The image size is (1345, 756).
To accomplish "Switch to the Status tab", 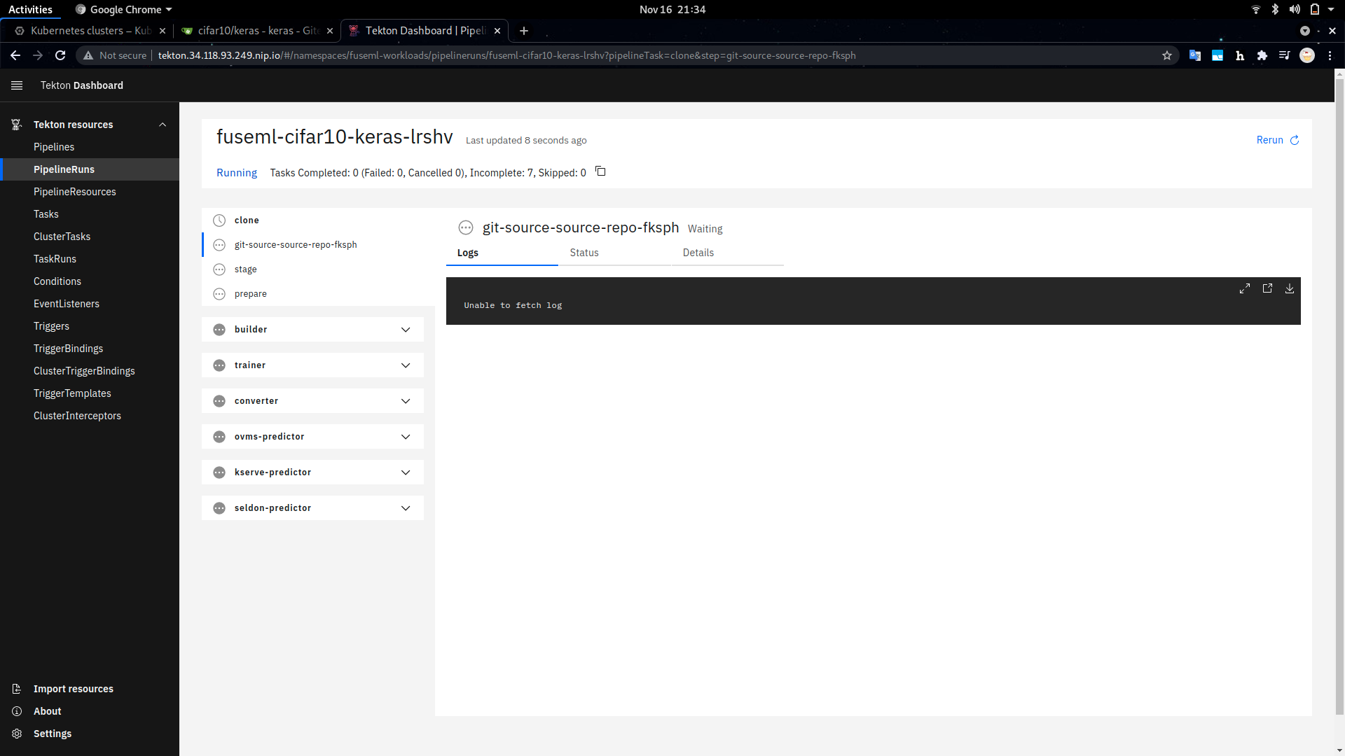I will click(584, 253).
